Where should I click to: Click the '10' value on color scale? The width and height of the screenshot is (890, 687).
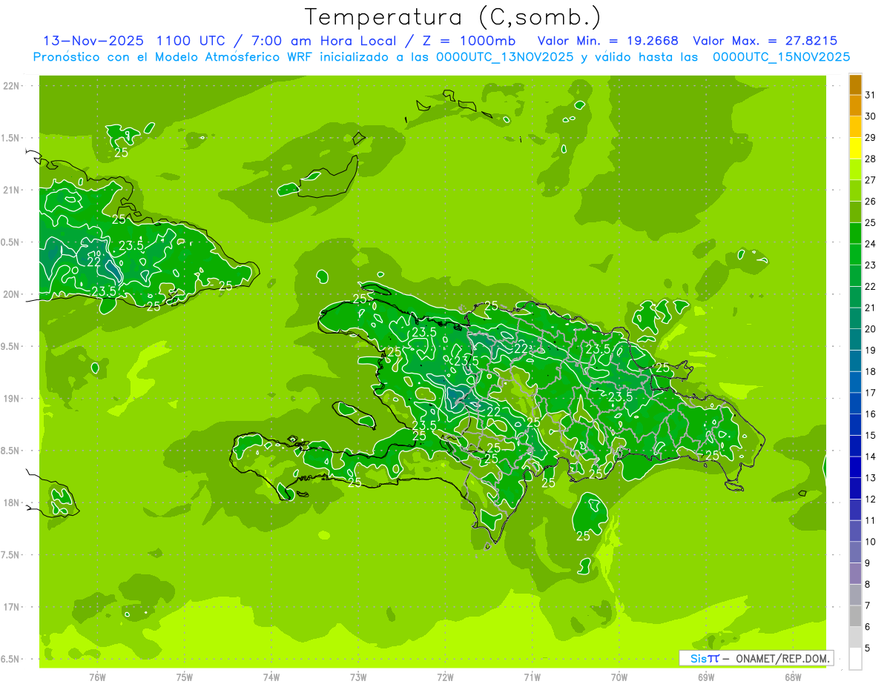870,542
